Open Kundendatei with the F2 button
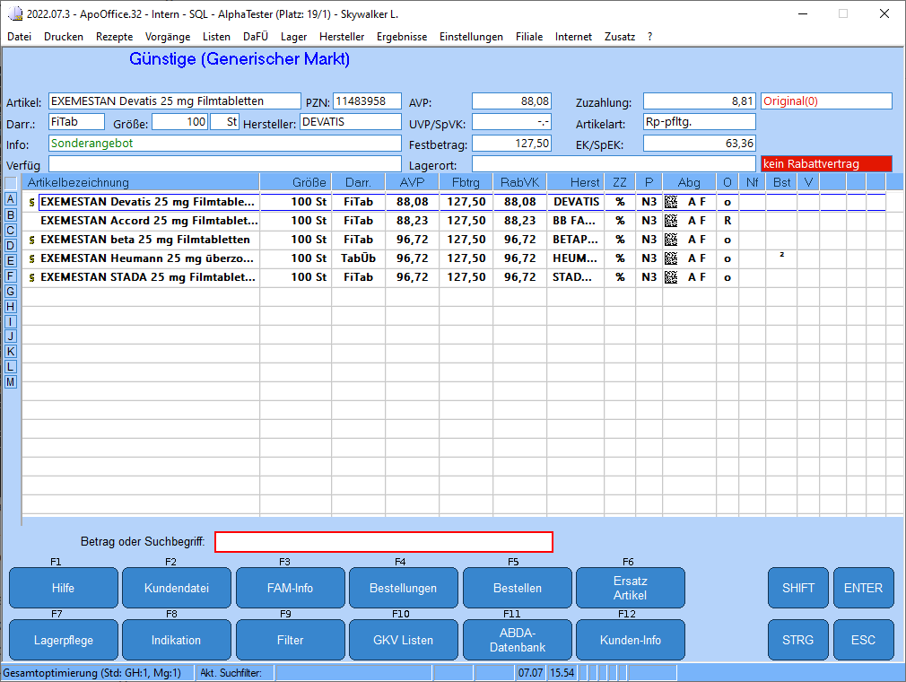 pos(177,588)
